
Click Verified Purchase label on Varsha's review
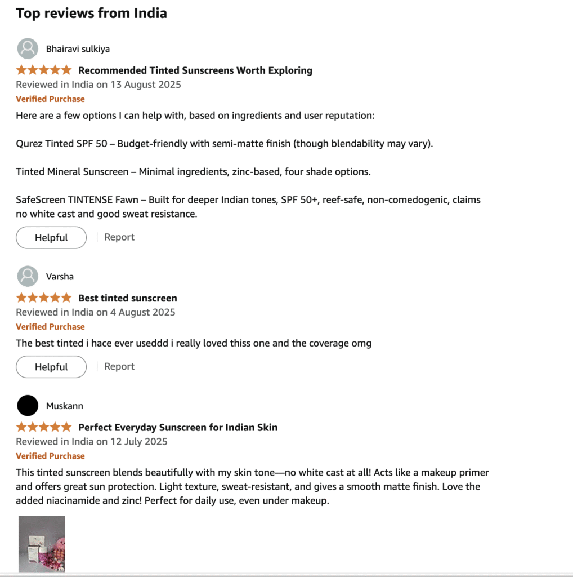tap(50, 327)
